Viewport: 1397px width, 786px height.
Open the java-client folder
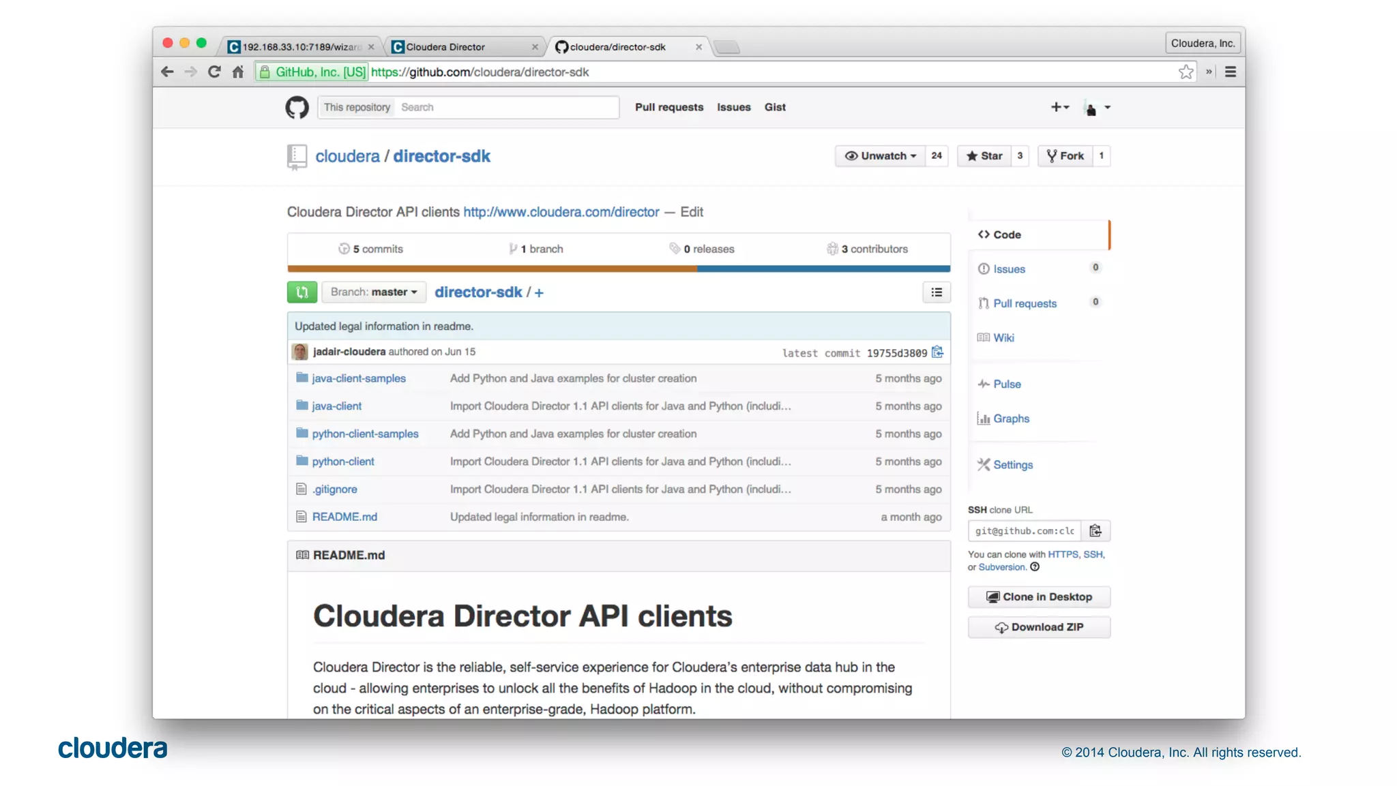(x=337, y=406)
